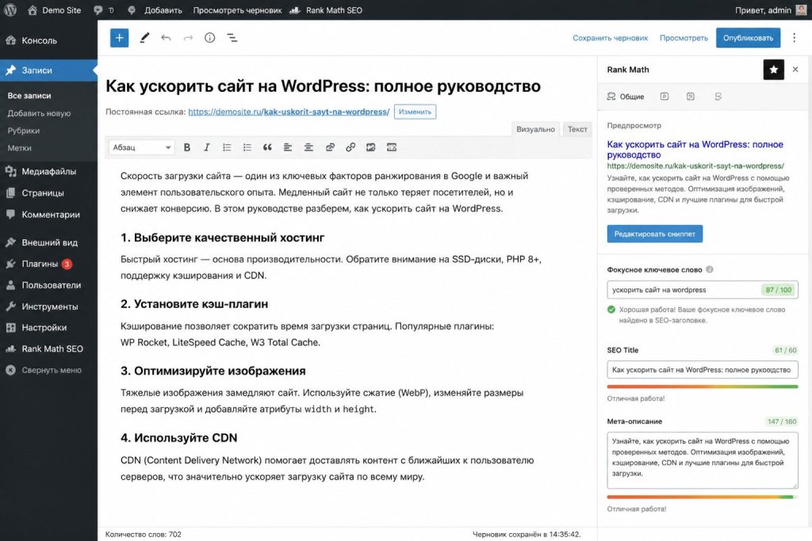
Task: Toggle bold formatting
Action: click(x=187, y=147)
